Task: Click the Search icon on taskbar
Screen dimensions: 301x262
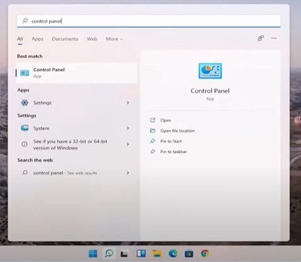Action: tap(109, 253)
